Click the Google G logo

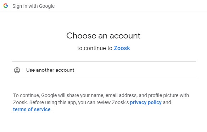6,6
